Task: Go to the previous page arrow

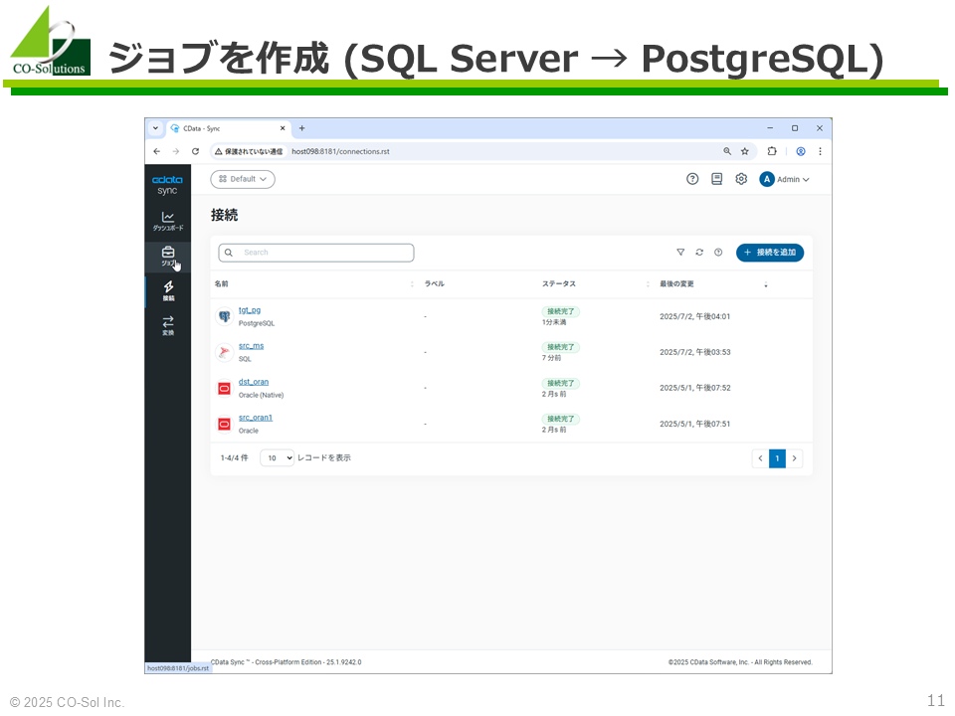Action: [x=760, y=458]
